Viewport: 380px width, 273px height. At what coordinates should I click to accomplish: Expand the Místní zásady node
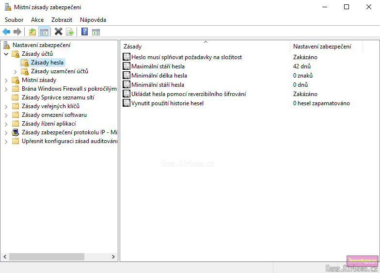pos(6,80)
